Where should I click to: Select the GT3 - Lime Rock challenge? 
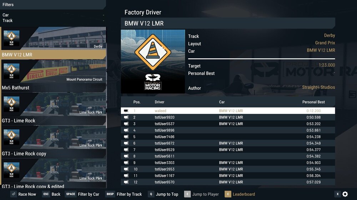54,109
